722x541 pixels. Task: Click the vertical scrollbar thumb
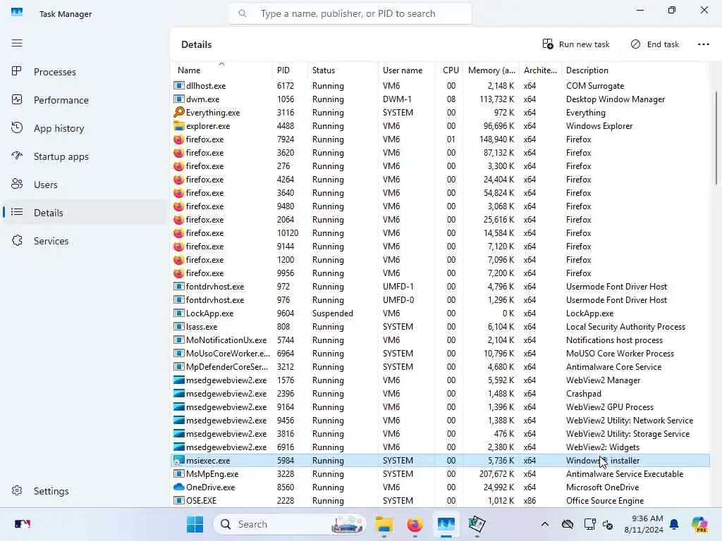pyautogui.click(x=716, y=138)
